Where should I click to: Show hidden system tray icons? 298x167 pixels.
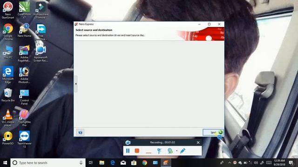click(230, 163)
